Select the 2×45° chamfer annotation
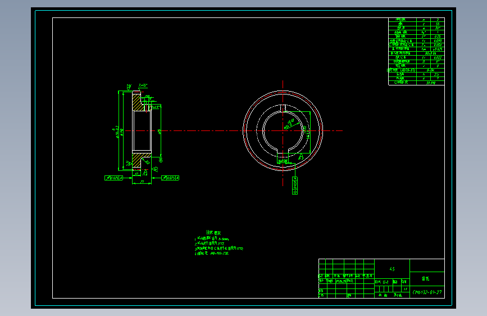This screenshot has height=316, width=487. (x=143, y=85)
